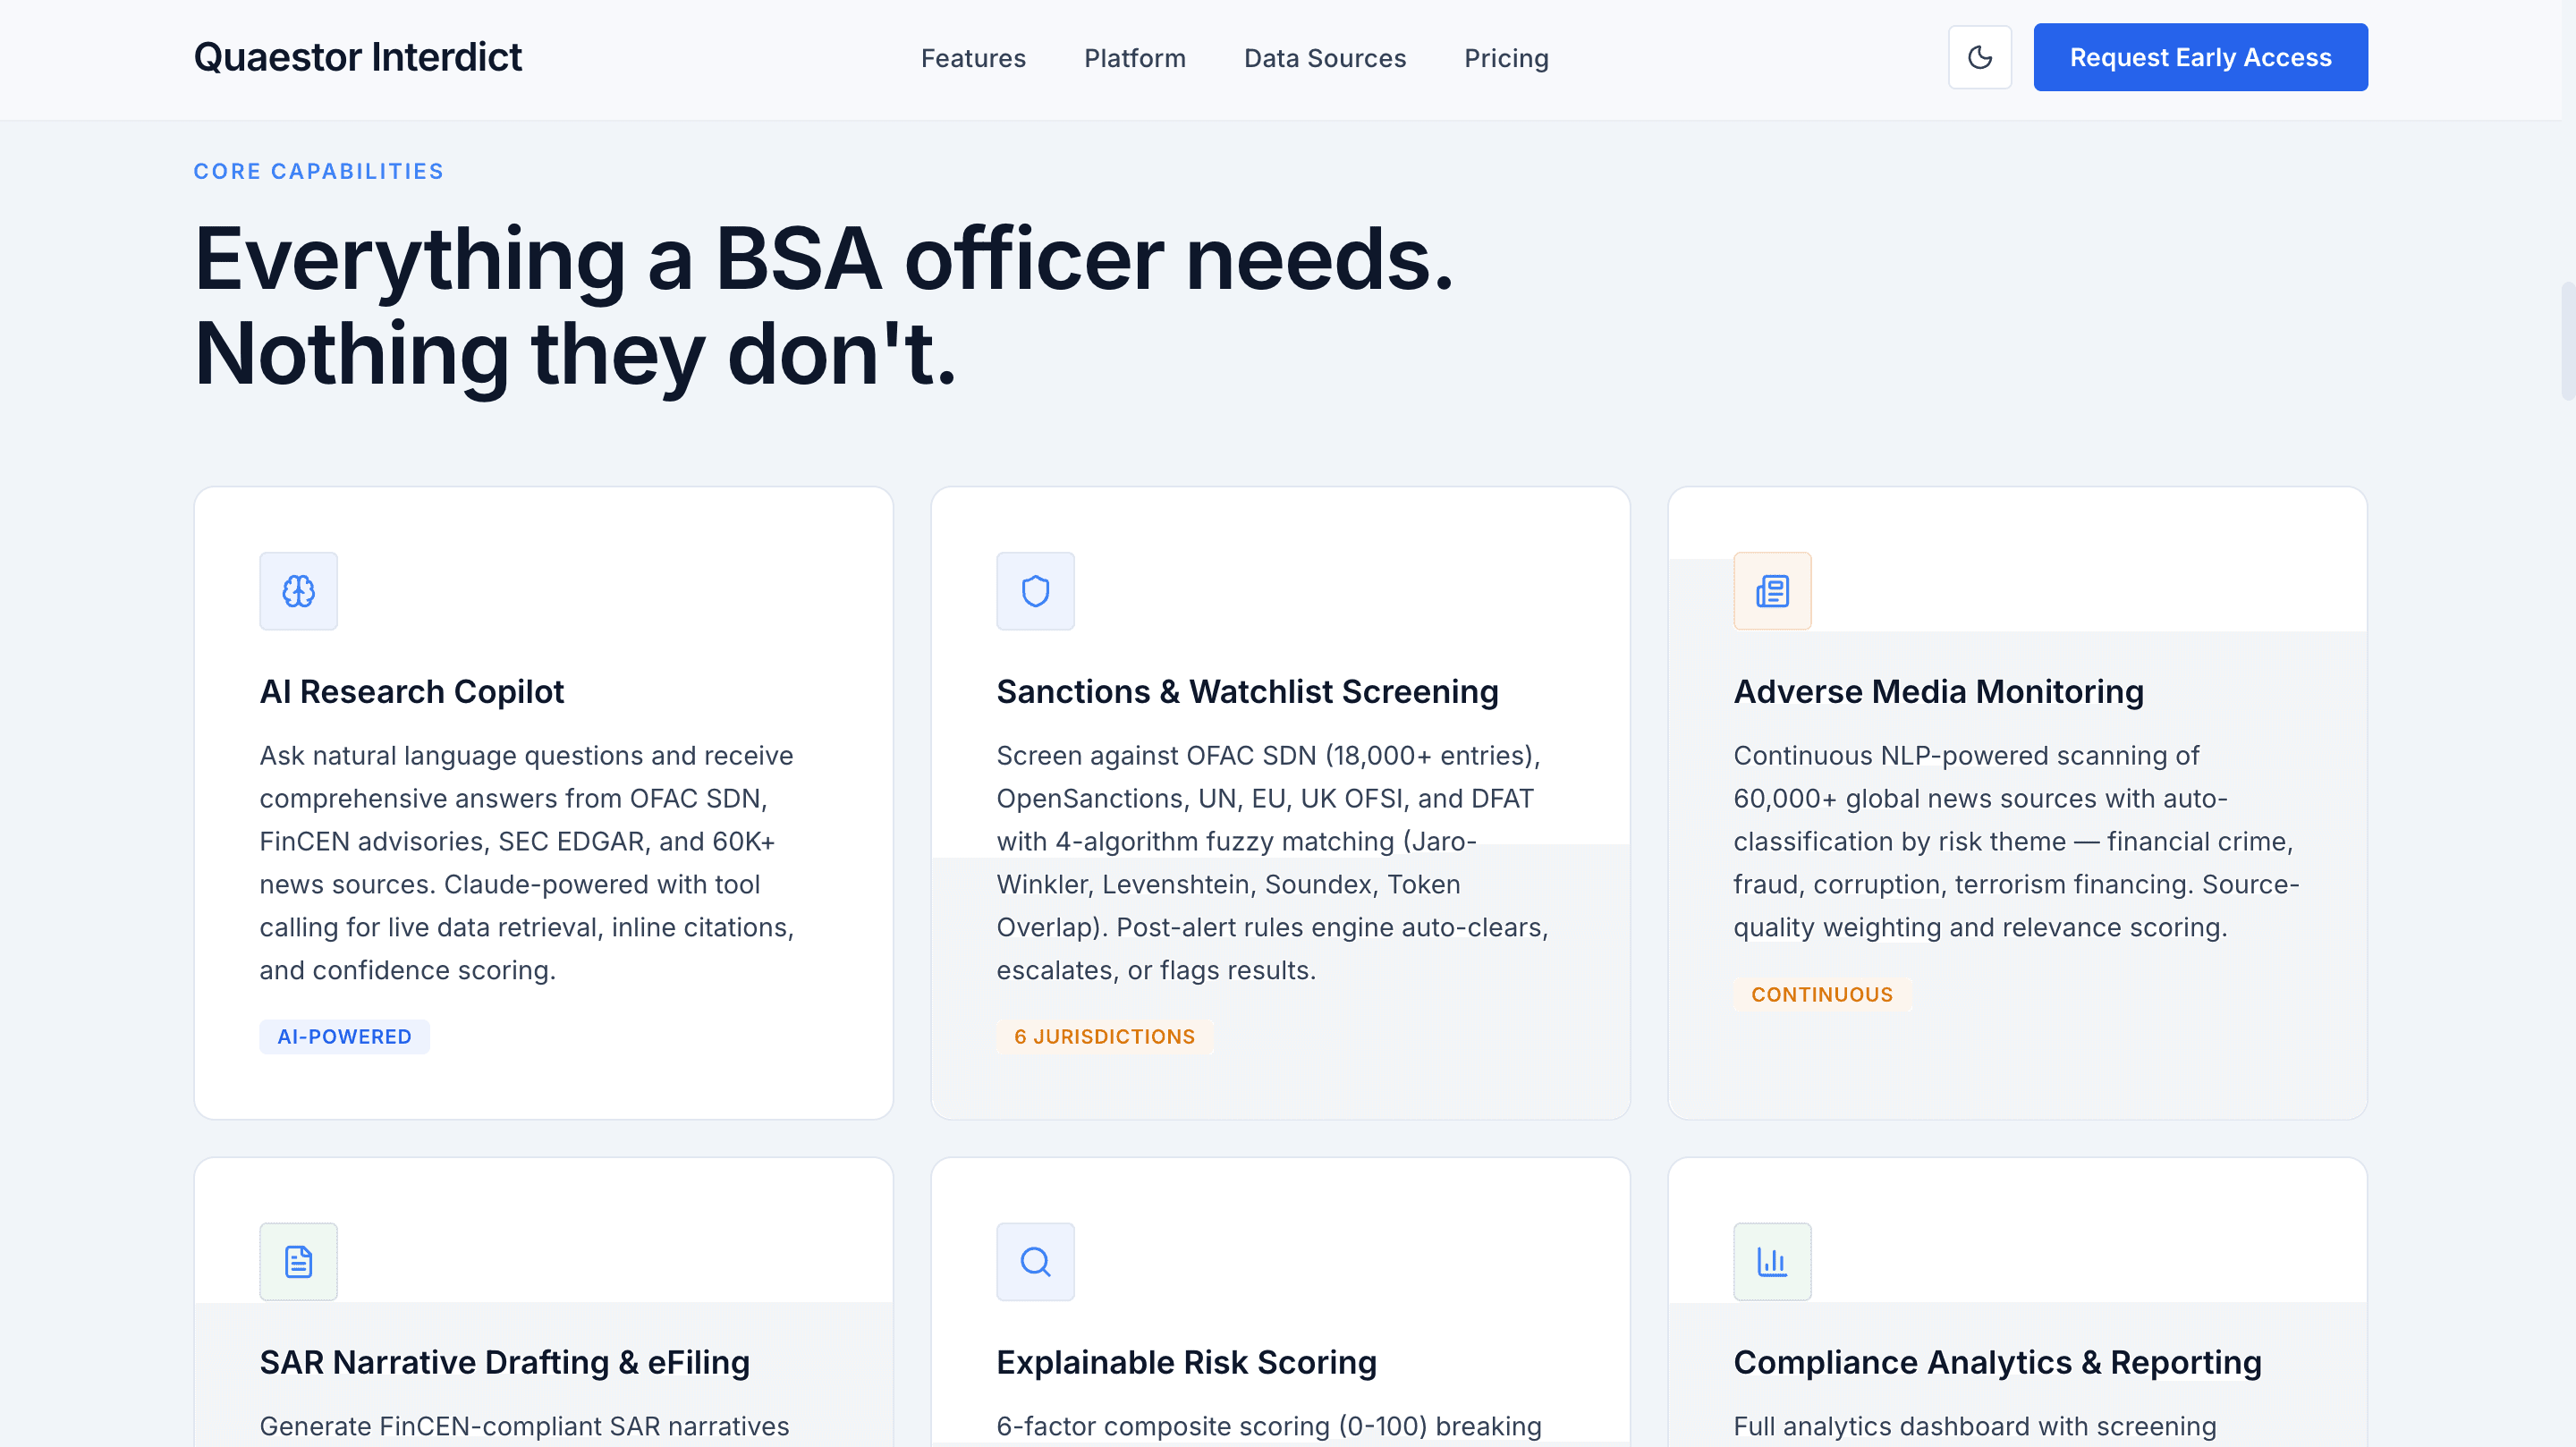Image resolution: width=2576 pixels, height=1447 pixels.
Task: Click the magnifier icon for Explainable Risk Scoring
Action: pyautogui.click(x=1035, y=1261)
